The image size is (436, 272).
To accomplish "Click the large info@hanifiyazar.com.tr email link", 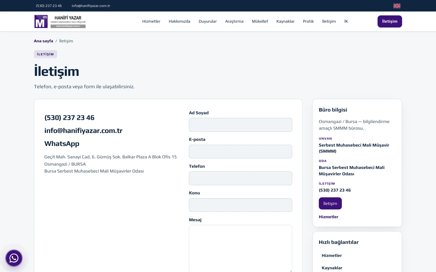I will coord(83,131).
